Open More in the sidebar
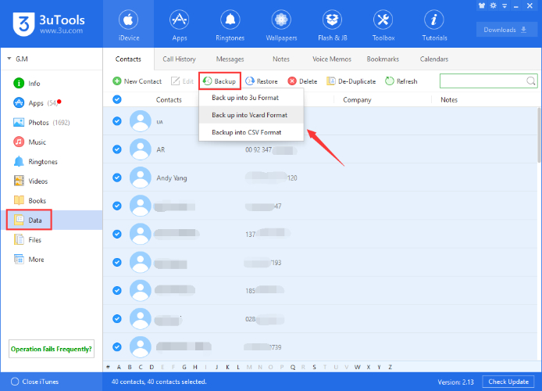 pos(29,259)
